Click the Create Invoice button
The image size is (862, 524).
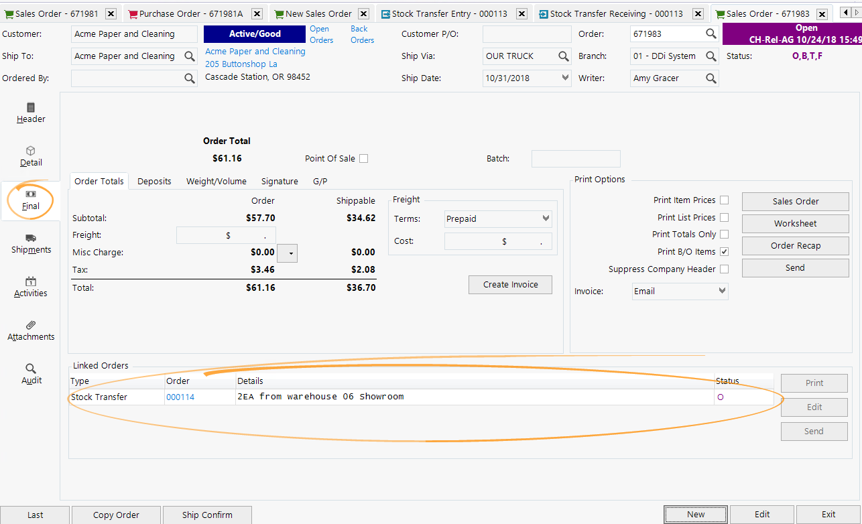[x=510, y=285]
